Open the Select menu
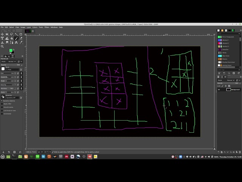The height and width of the screenshot is (182, 242). (x=12, y=27)
